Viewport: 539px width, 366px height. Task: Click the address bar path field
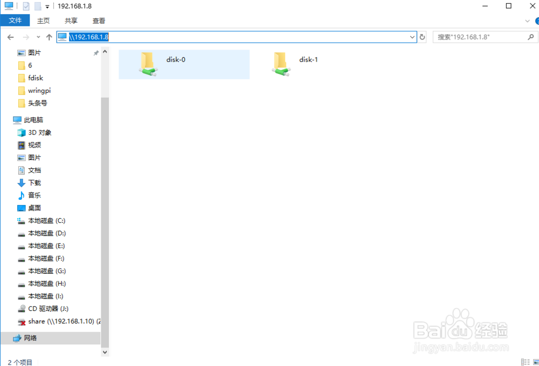[x=237, y=37]
